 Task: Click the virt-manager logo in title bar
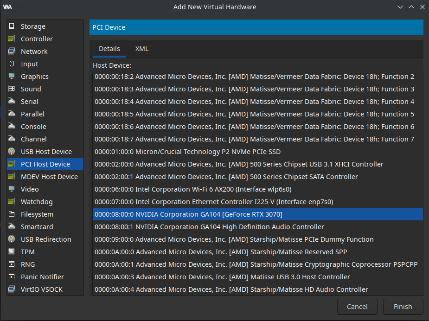tap(7, 7)
